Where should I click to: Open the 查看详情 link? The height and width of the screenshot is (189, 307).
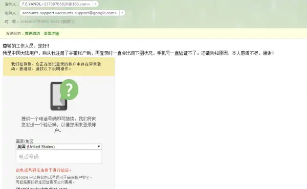[51, 34]
